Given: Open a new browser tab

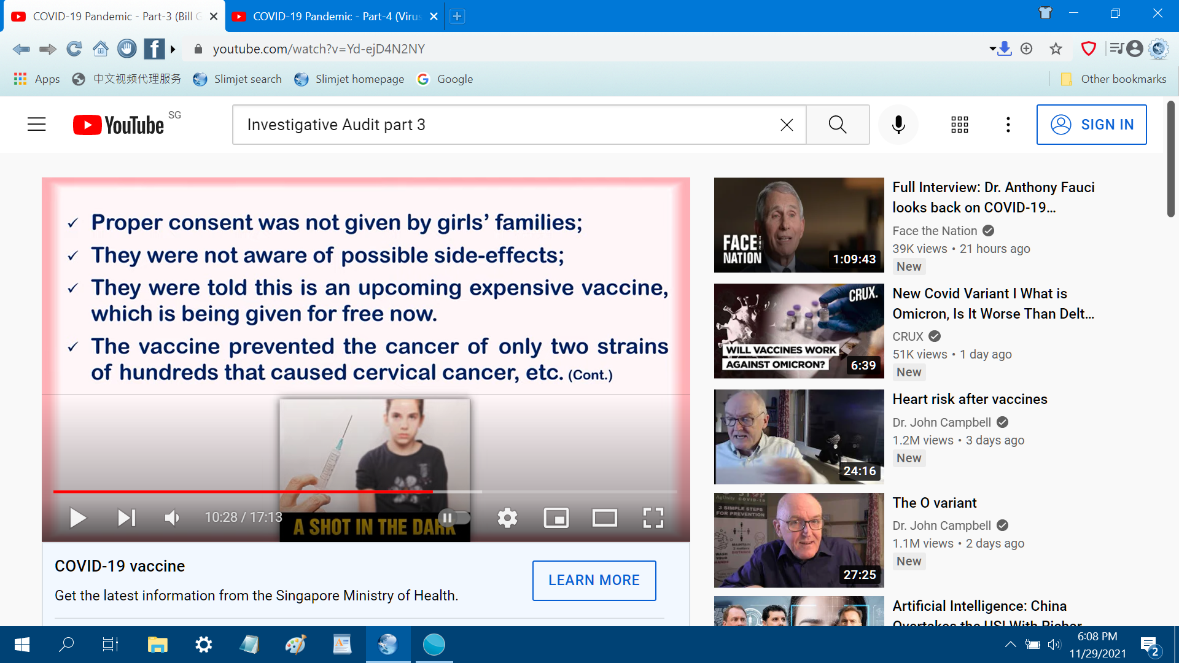Looking at the screenshot, I should click(x=457, y=17).
